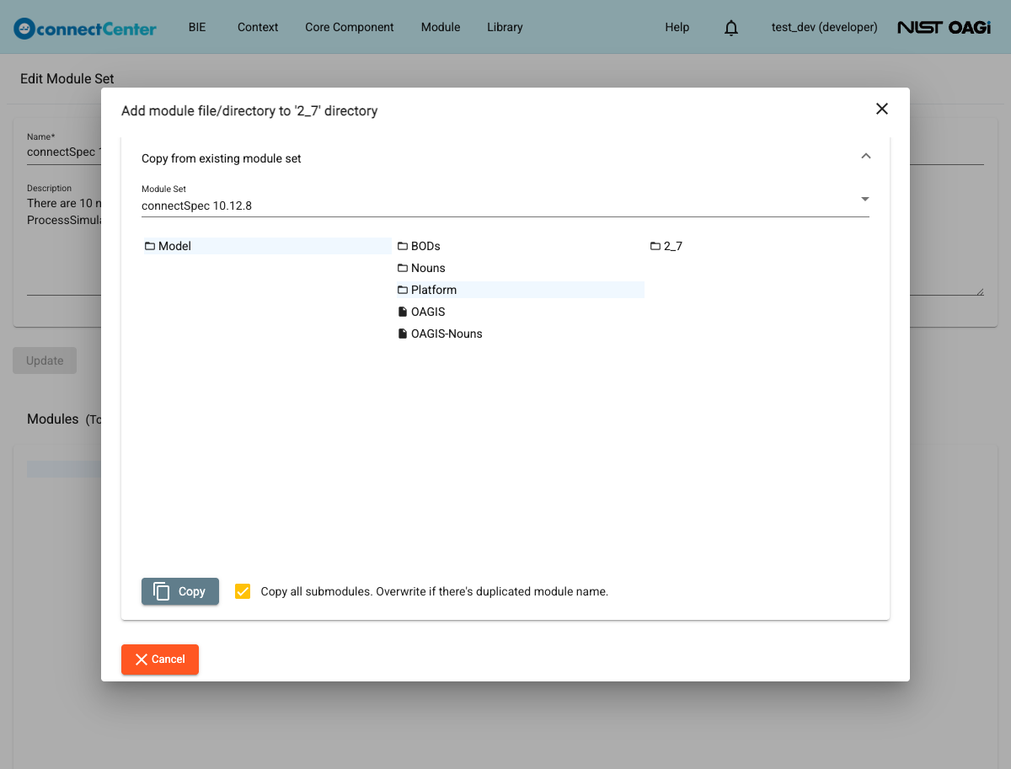Click the OAGIS file icon
1011x769 pixels.
click(403, 312)
